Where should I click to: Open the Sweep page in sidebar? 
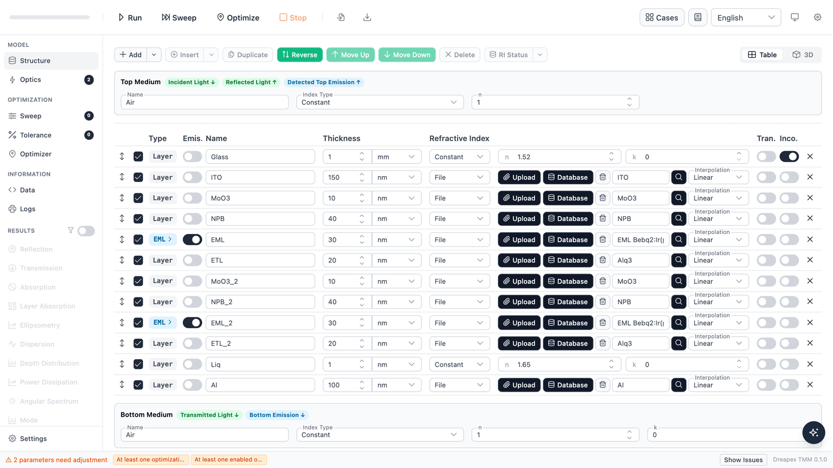pyautogui.click(x=51, y=116)
